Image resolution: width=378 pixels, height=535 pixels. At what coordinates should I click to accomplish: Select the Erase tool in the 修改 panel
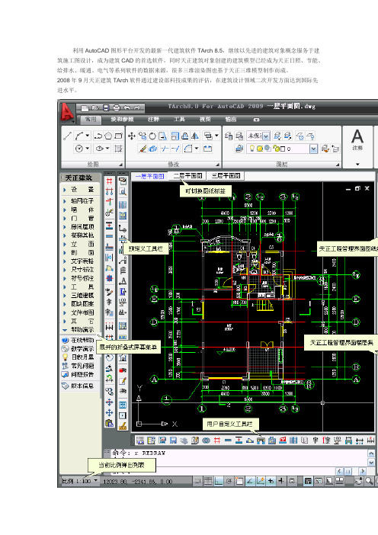pyautogui.click(x=143, y=149)
